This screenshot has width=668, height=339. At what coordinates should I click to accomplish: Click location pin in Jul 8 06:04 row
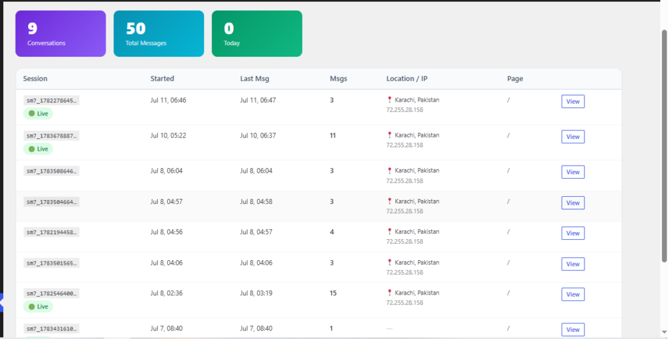click(389, 170)
